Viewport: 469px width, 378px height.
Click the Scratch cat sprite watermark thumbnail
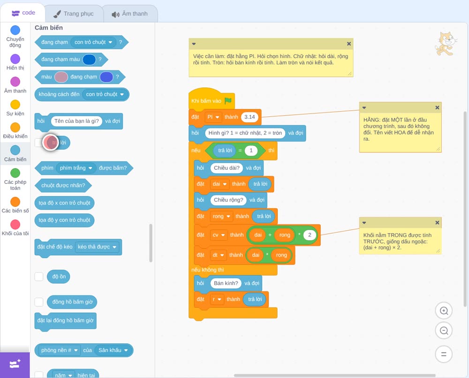point(446,44)
